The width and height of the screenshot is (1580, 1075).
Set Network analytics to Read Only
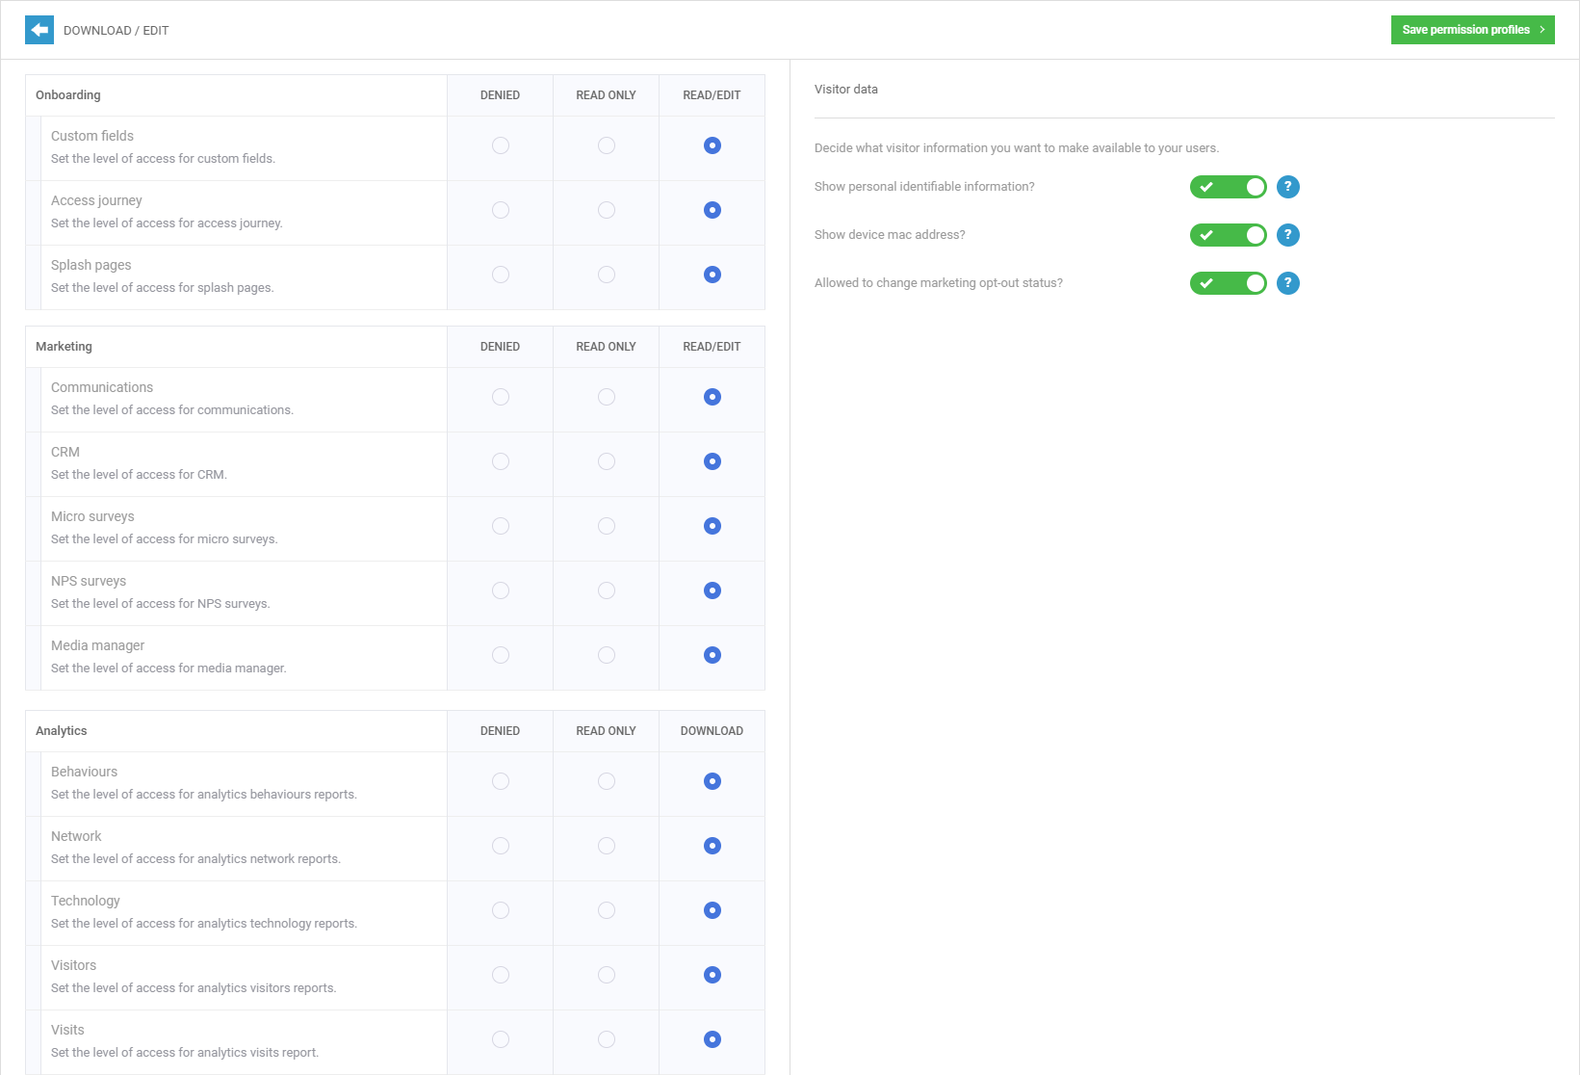pos(607,846)
